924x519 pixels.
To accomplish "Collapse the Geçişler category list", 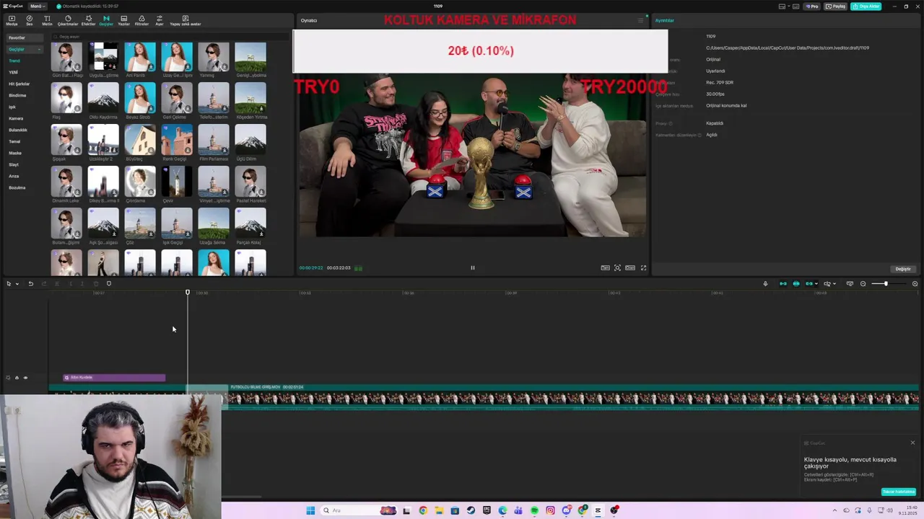I will click(39, 49).
